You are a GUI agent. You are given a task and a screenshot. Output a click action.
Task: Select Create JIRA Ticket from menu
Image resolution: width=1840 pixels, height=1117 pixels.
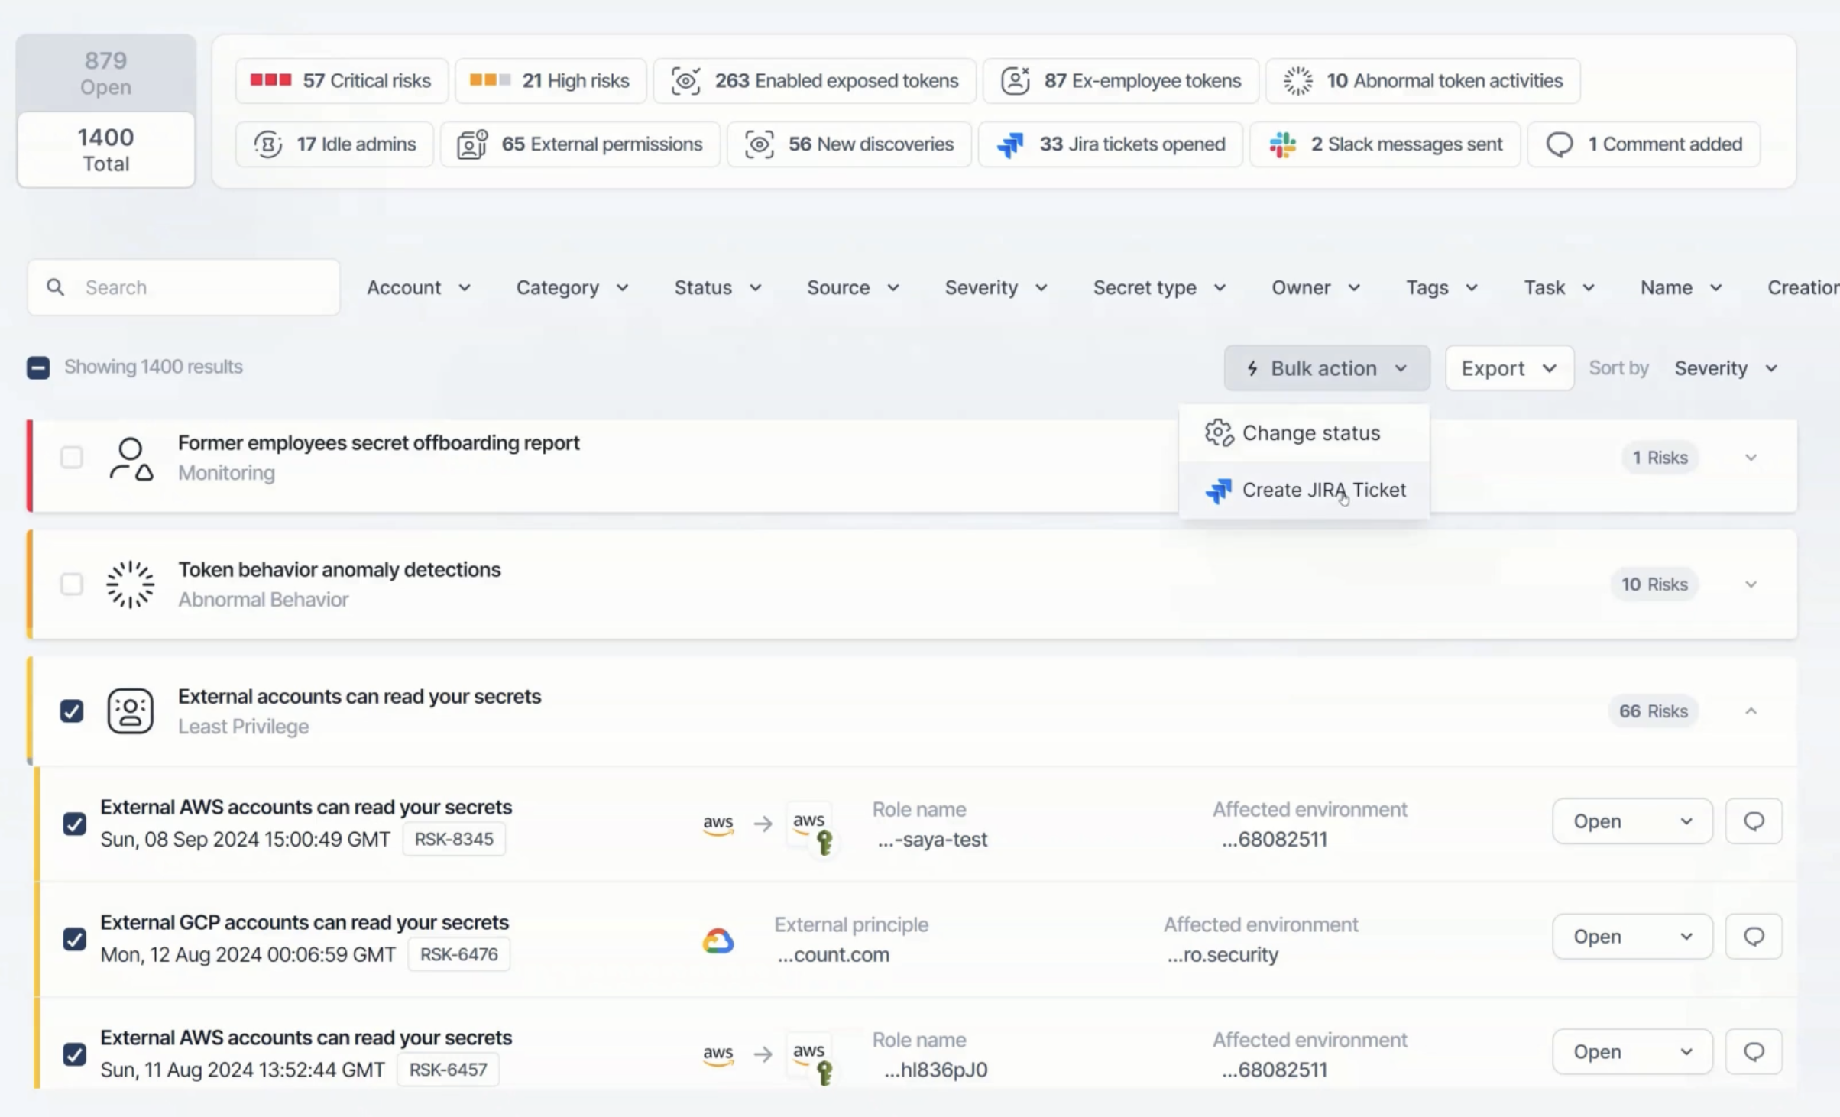click(1304, 491)
